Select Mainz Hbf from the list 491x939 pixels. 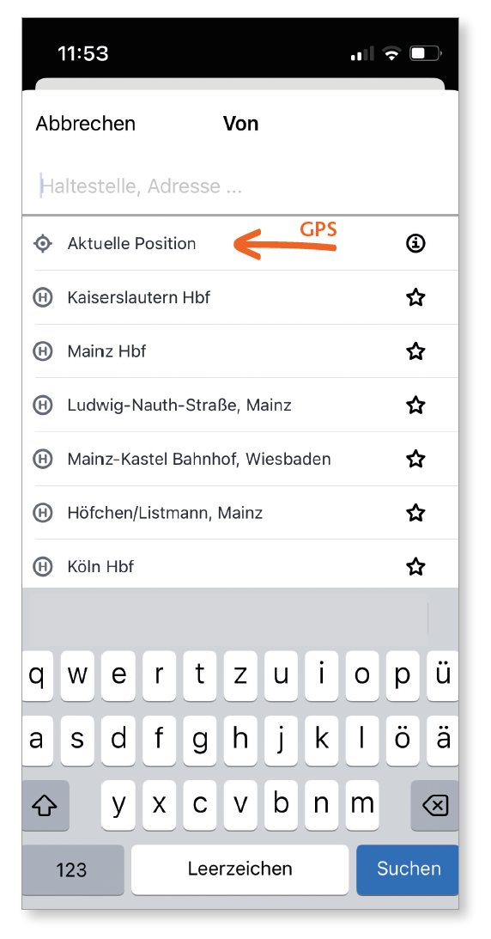[x=240, y=351]
